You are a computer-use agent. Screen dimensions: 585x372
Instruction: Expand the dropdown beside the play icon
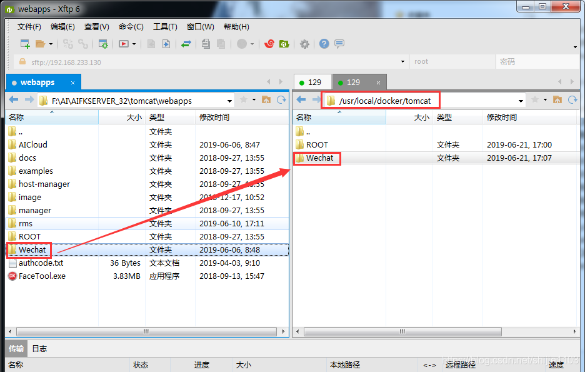pyautogui.click(x=134, y=44)
